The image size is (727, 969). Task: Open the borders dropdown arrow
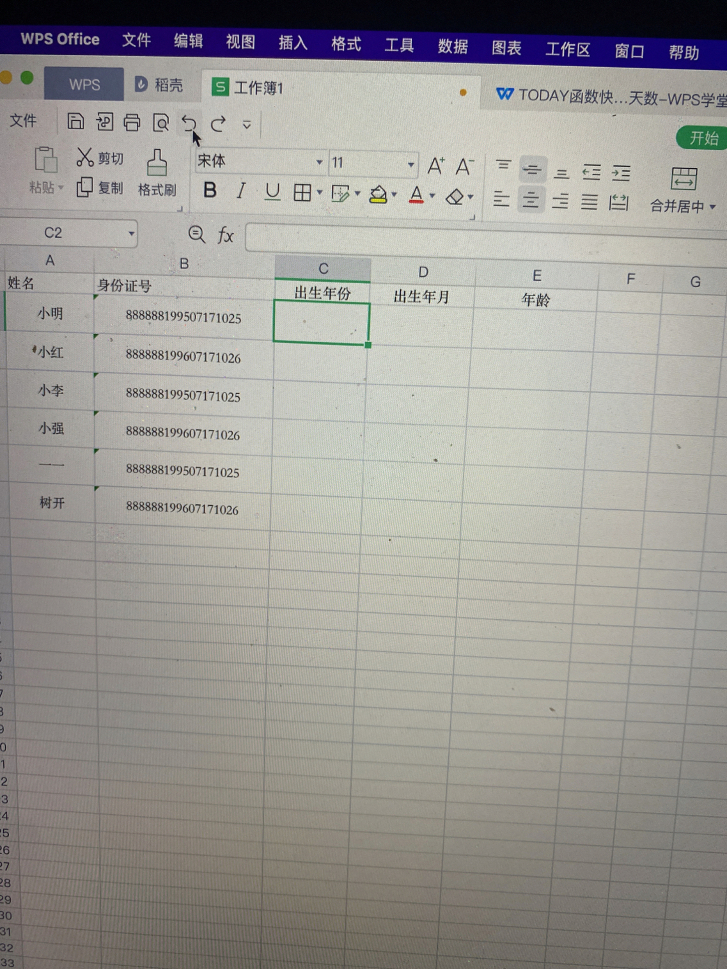point(319,193)
